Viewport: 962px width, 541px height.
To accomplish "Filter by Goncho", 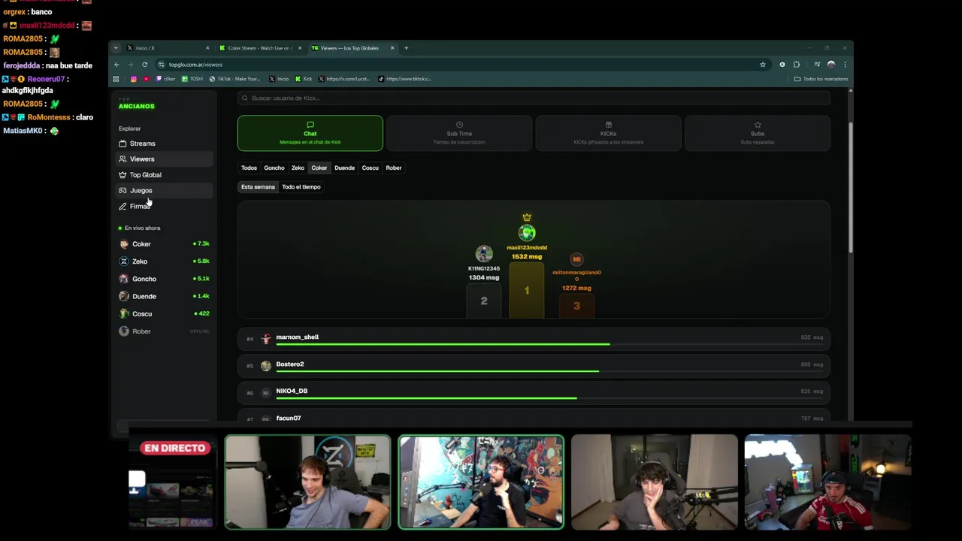I will (x=274, y=168).
